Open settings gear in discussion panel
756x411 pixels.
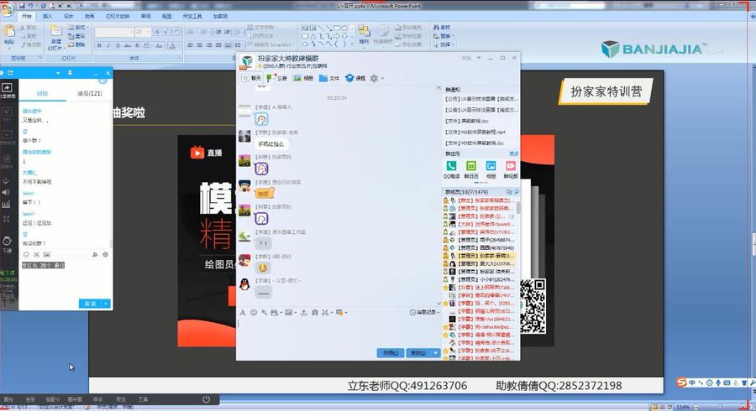point(105,255)
